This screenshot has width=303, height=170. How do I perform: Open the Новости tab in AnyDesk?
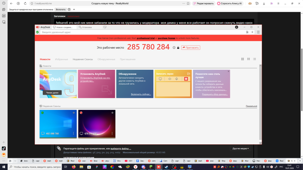click(45, 59)
